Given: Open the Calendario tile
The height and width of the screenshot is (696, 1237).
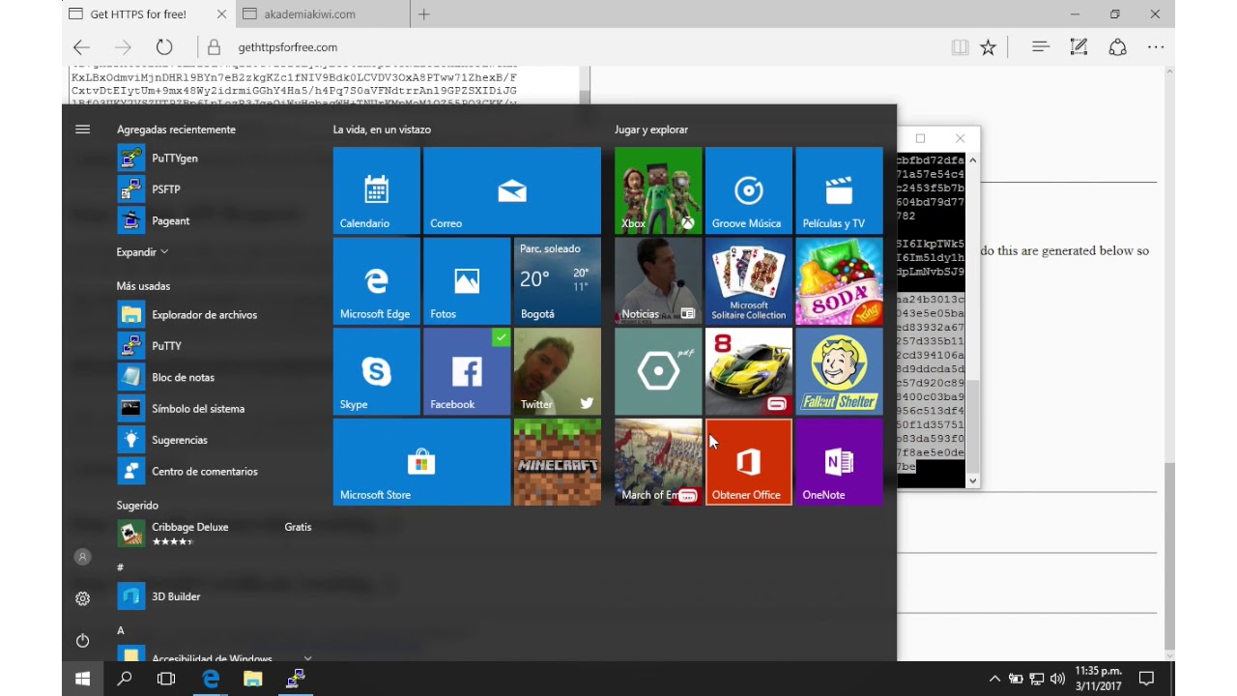Looking at the screenshot, I should coord(376,190).
